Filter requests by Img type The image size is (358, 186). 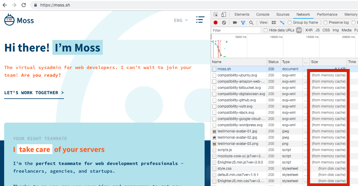[335, 30]
